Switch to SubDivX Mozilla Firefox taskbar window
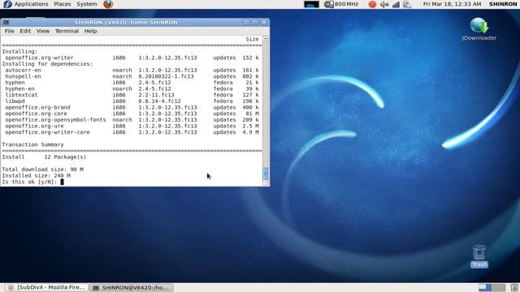The height and width of the screenshot is (292, 520). (47, 287)
